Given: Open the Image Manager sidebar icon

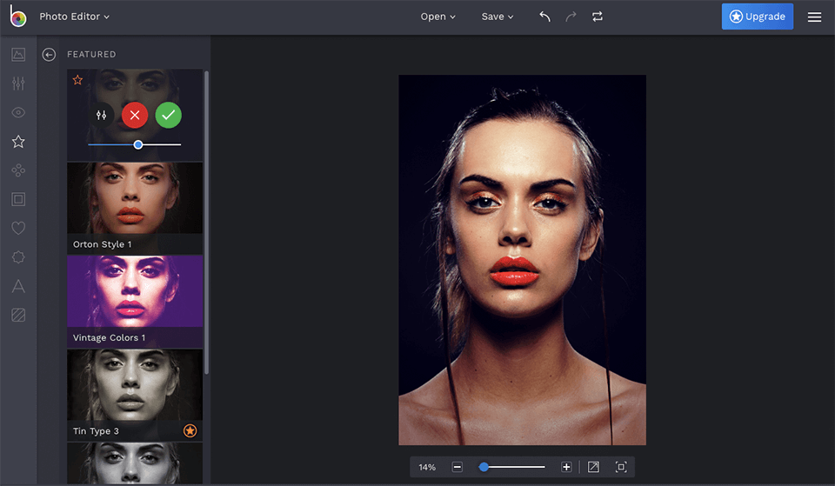Looking at the screenshot, I should point(18,55).
